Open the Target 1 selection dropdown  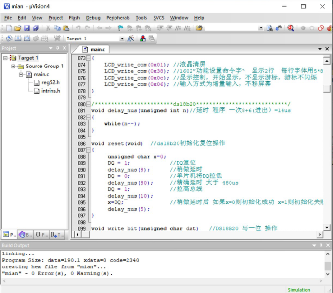click(122, 39)
